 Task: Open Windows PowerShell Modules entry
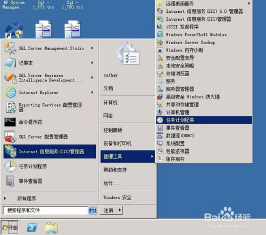(x=196, y=35)
